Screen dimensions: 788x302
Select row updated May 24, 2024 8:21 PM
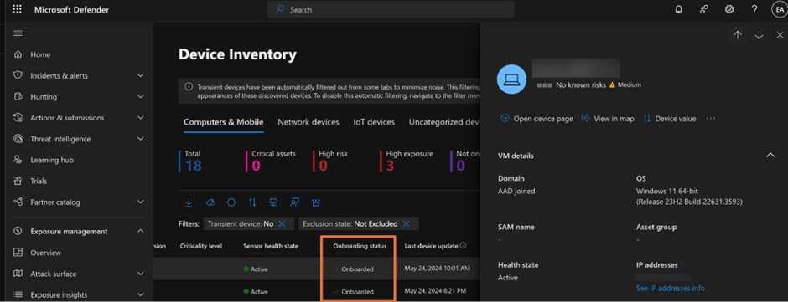(317, 291)
